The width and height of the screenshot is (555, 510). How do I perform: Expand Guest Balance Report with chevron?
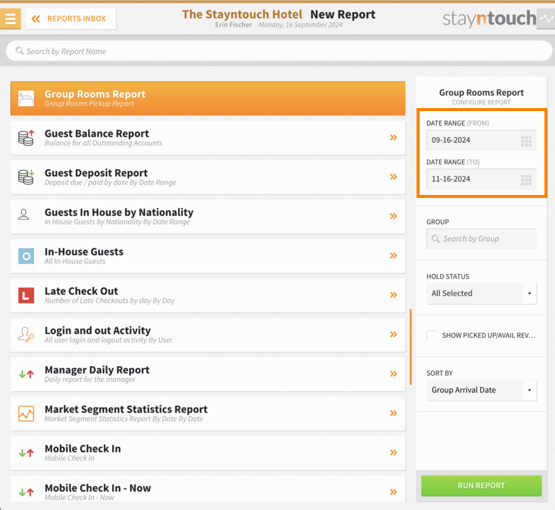point(393,138)
